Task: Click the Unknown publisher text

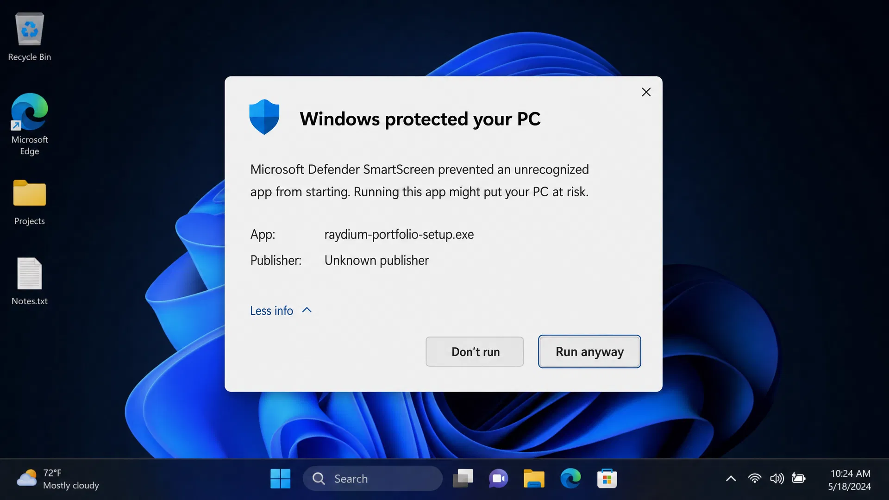Action: click(376, 260)
